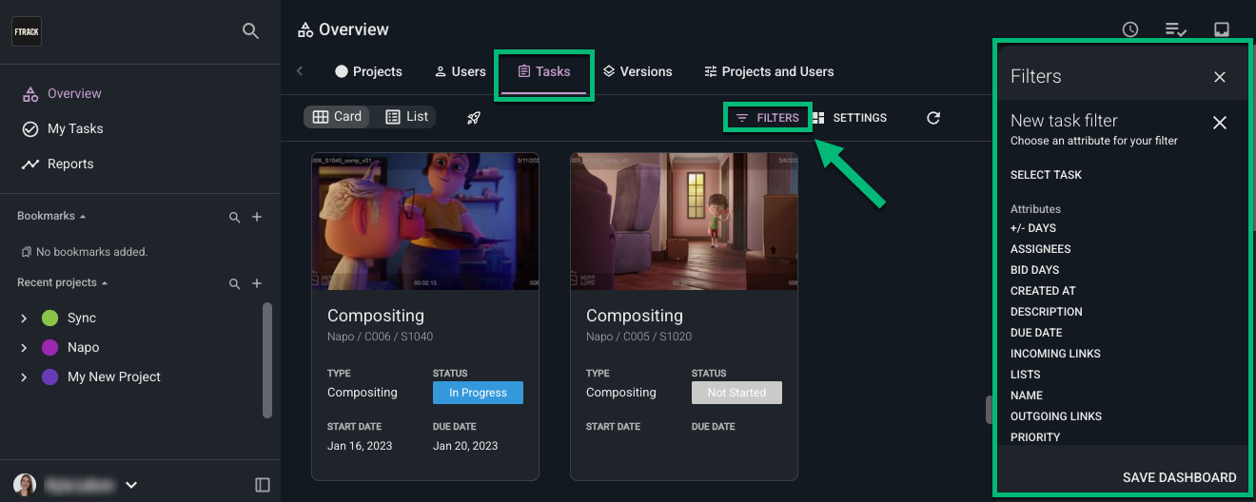Close the New task filter section
This screenshot has width=1256, height=502.
click(1220, 123)
